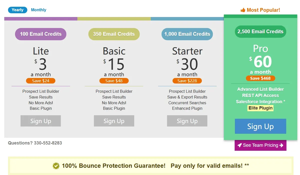The image size is (300, 175).
Task: Sign up for the Pro plan
Action: tap(260, 126)
